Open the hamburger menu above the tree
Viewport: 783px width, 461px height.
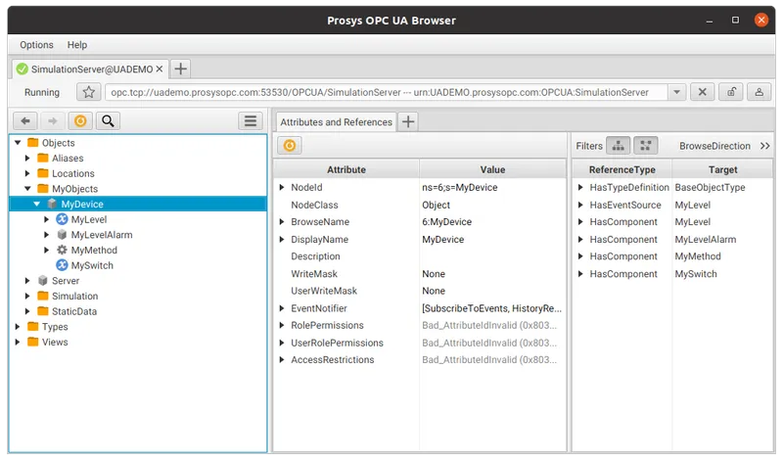[251, 120]
